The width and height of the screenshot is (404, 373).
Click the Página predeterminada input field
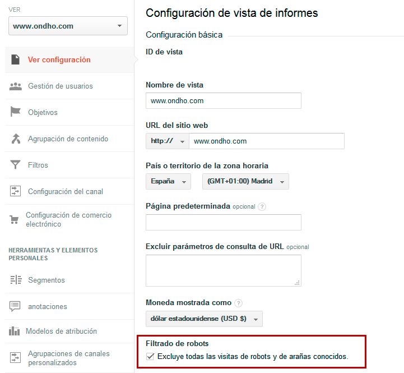tap(224, 222)
